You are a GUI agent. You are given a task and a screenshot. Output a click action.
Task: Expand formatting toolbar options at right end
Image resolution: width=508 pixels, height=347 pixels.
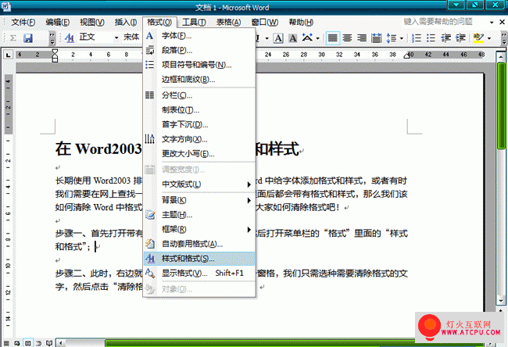click(x=504, y=38)
